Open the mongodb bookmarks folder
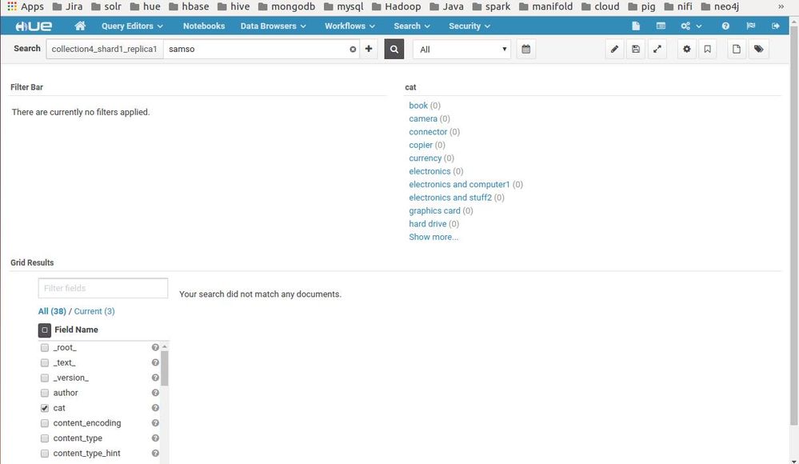This screenshot has height=464, width=799. click(286, 6)
